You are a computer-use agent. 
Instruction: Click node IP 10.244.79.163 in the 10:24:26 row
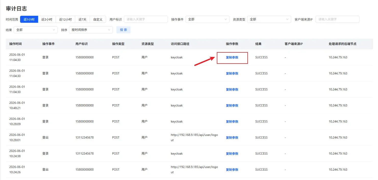click(338, 170)
